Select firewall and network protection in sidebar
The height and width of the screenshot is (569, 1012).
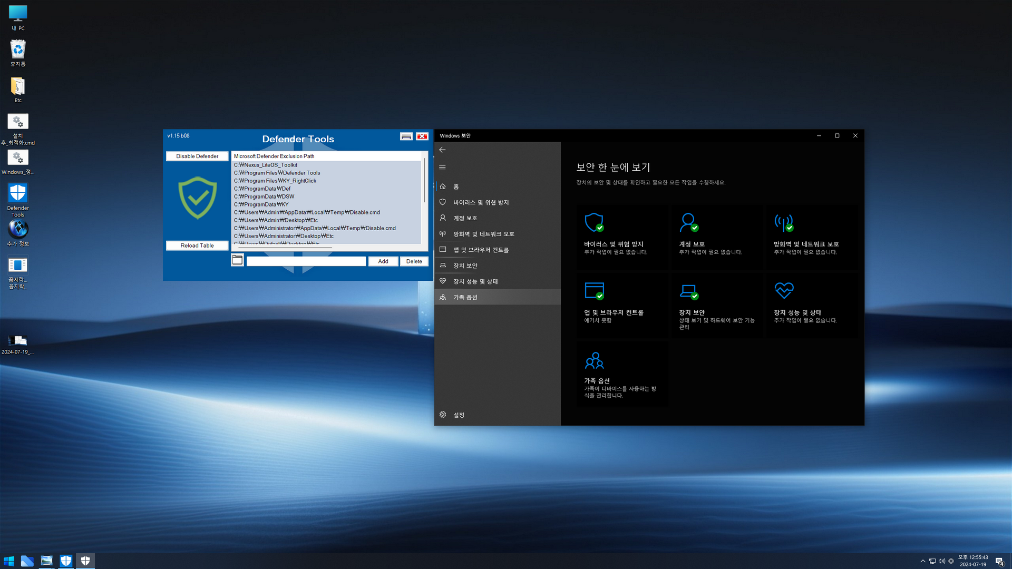(483, 234)
